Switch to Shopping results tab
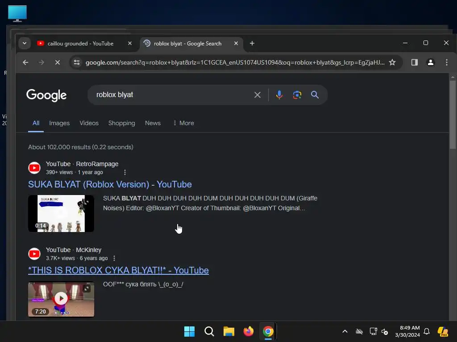This screenshot has width=457, height=342. pyautogui.click(x=121, y=123)
